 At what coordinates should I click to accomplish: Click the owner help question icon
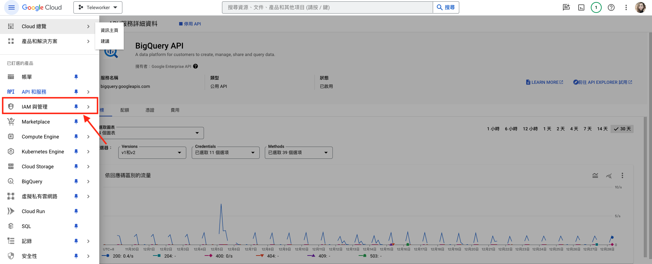pos(195,67)
